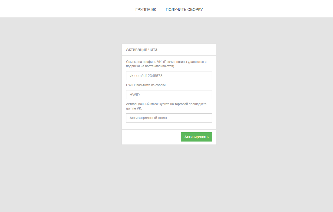
Task: Focus the vk.com/id12345678 profile link field
Action: [169, 76]
